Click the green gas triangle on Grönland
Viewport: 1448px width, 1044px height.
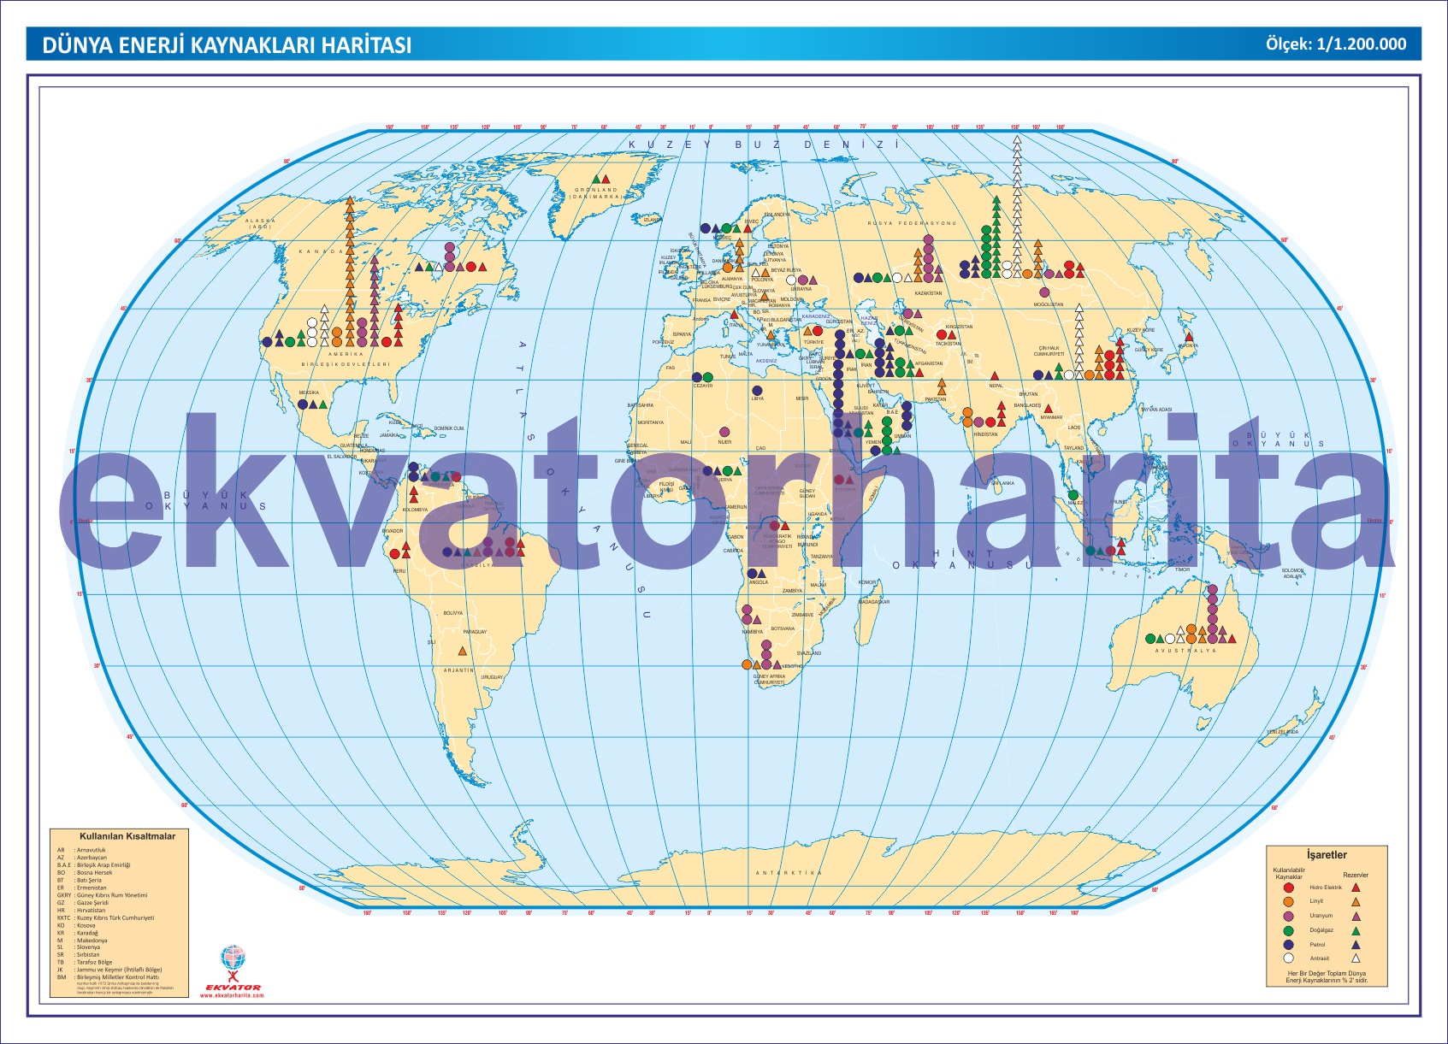pos(596,179)
